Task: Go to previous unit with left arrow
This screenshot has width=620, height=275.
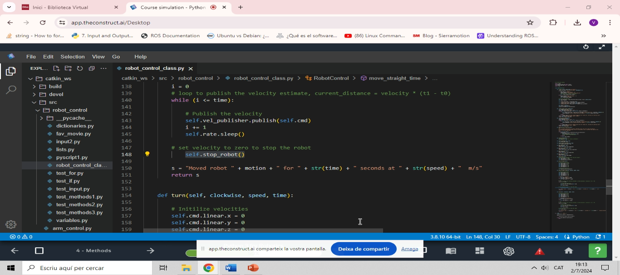Action: click(x=15, y=251)
